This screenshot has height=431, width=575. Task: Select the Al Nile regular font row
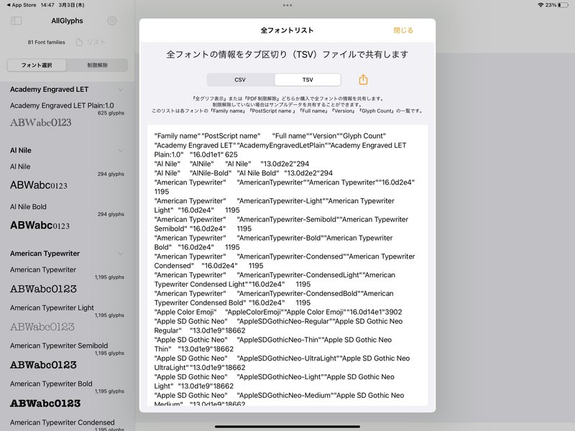tap(67, 177)
